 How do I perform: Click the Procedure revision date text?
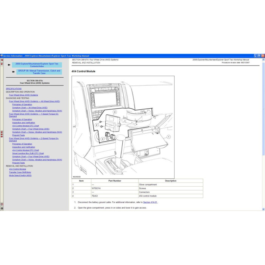pos(235,63)
